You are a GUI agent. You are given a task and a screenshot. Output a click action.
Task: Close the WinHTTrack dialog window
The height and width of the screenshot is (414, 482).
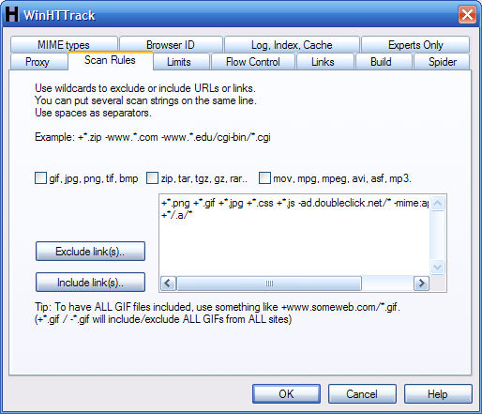(x=467, y=14)
